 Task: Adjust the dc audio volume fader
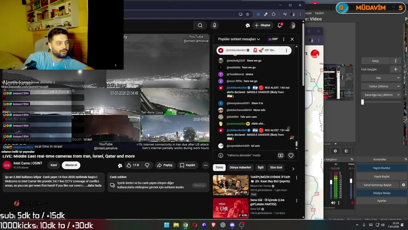(x=331, y=182)
